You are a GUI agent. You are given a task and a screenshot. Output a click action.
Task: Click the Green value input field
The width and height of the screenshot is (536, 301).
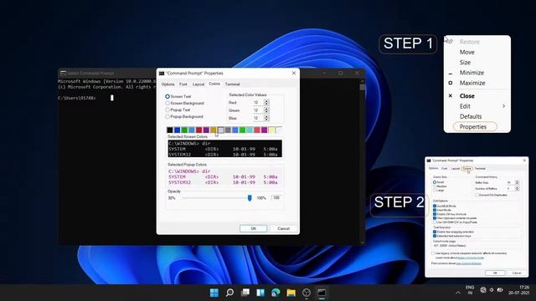[x=258, y=110]
